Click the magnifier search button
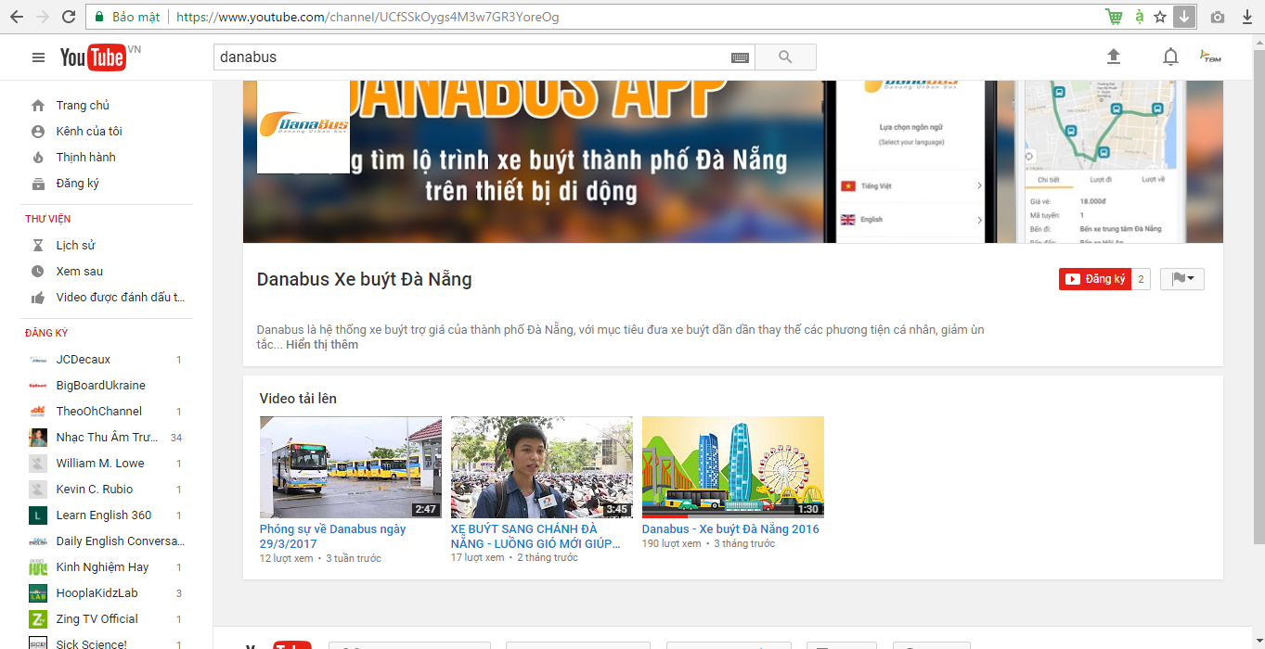Image resolution: width=1265 pixels, height=649 pixels. point(785,57)
